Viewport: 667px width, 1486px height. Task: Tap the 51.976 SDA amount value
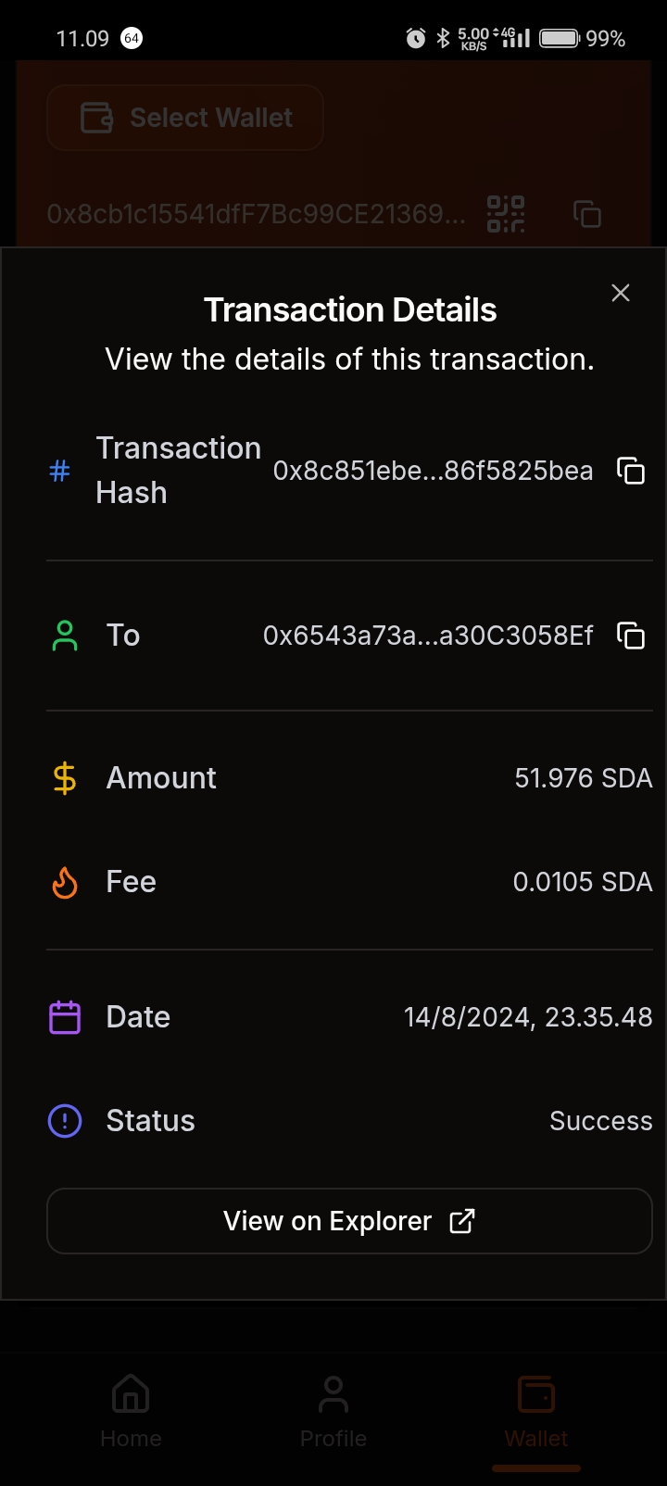point(583,778)
